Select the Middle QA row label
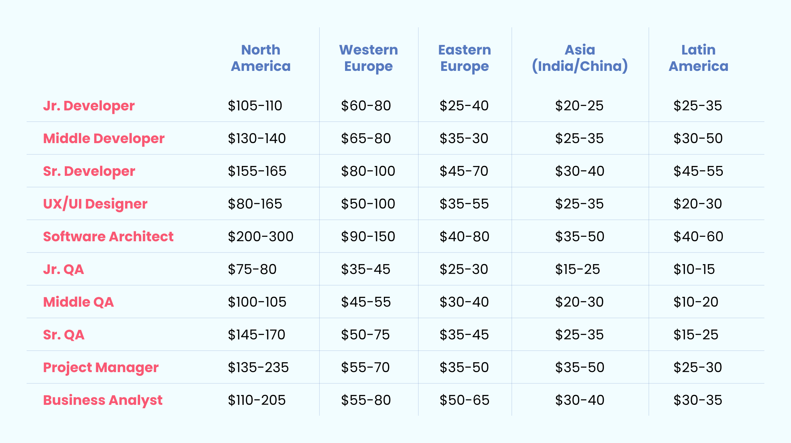 [78, 302]
